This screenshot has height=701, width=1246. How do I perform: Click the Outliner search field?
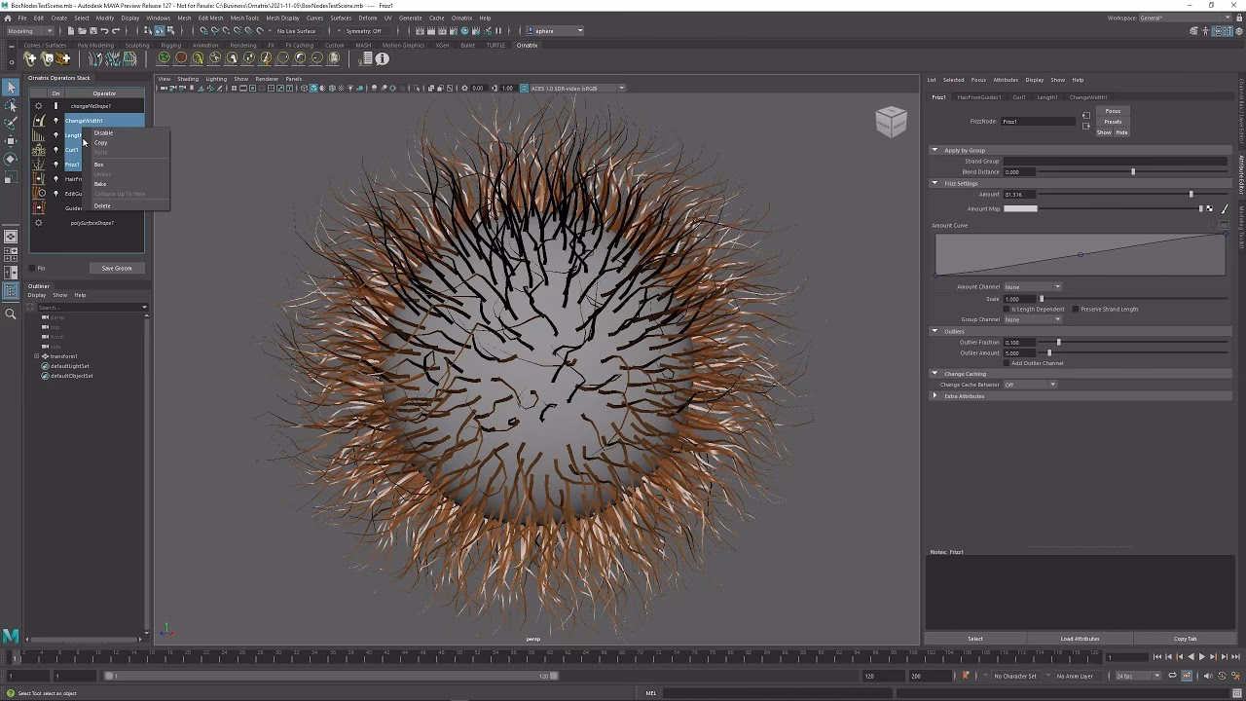click(88, 308)
